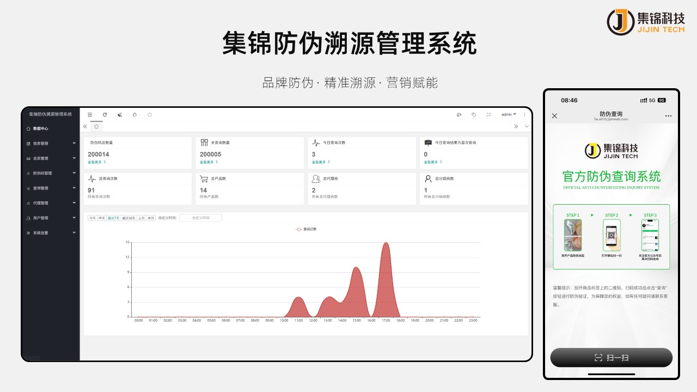Screen dimensions: 697x392
Task: Collapse the sidebar with the hamburger menu icon
Action: [90, 115]
